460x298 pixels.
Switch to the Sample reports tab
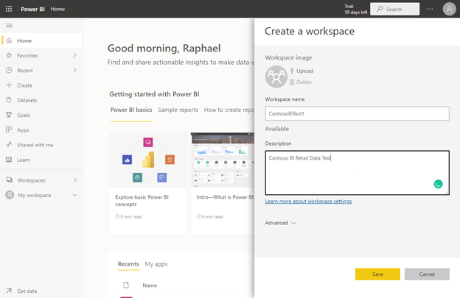pos(178,110)
